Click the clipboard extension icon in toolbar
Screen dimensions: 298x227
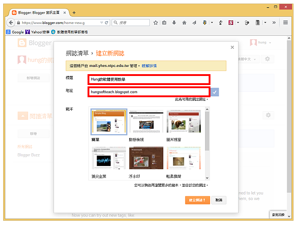pos(258,23)
